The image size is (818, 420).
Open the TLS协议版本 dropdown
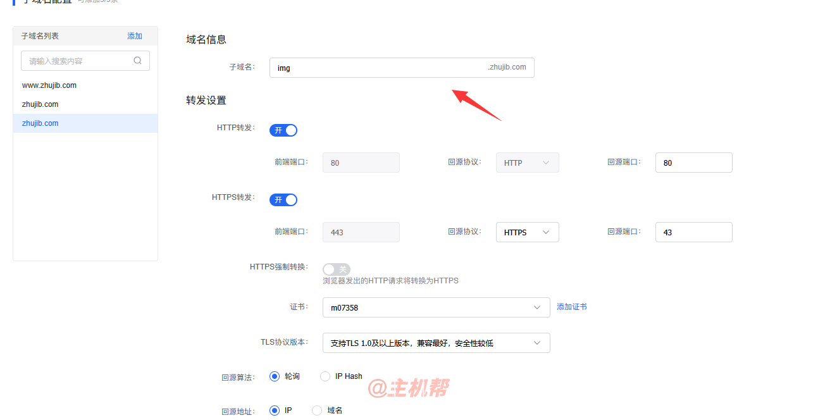pos(437,343)
